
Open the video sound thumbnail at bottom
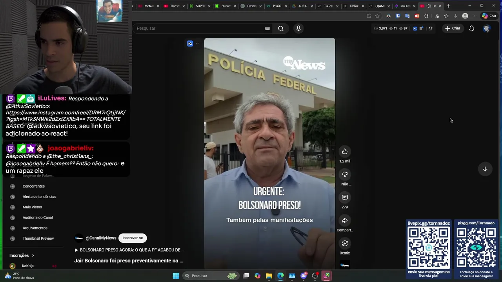point(345,265)
